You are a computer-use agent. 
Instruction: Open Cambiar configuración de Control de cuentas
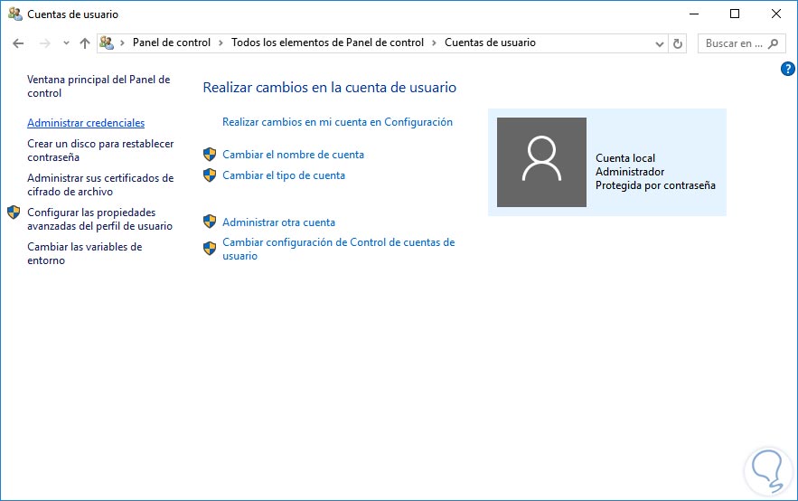338,249
